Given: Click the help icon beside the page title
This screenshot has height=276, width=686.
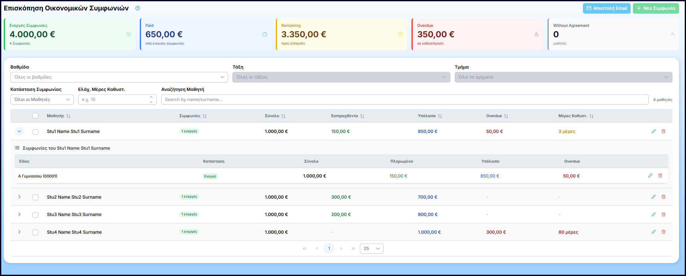Looking at the screenshot, I should (138, 8).
